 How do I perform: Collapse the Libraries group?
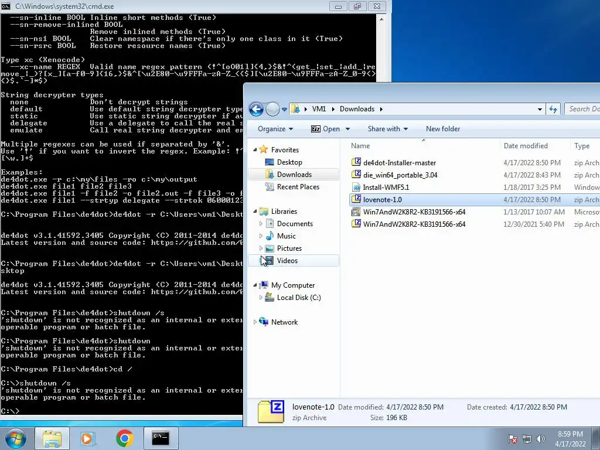pos(255,212)
